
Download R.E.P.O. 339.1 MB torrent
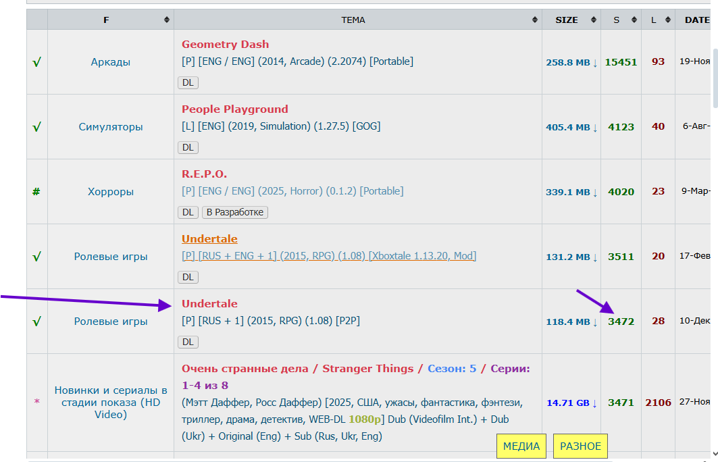coord(571,192)
